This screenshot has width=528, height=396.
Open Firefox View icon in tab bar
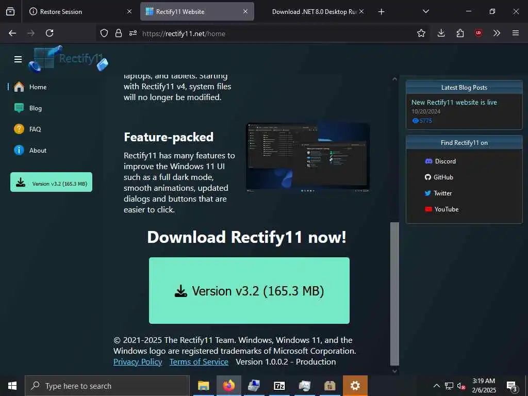pyautogui.click(x=10, y=12)
